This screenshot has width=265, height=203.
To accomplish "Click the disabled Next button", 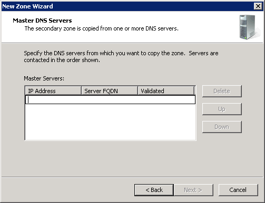I will tap(193, 190).
